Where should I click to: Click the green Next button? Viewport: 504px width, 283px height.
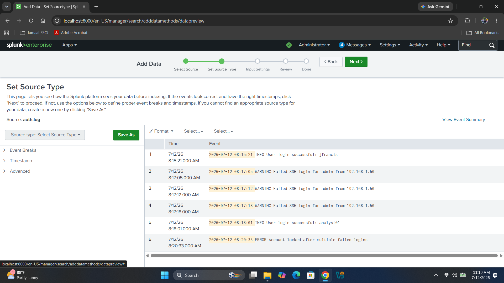pyautogui.click(x=356, y=62)
